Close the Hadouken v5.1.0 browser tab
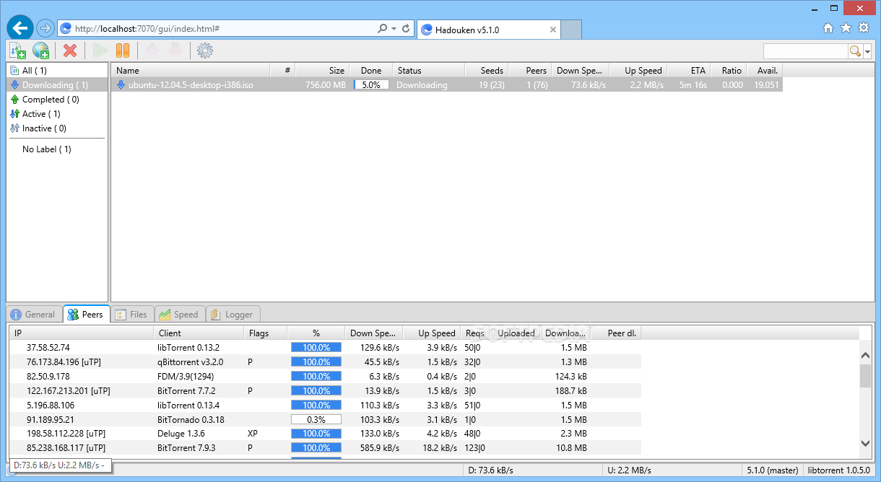The image size is (881, 482). pyautogui.click(x=553, y=30)
